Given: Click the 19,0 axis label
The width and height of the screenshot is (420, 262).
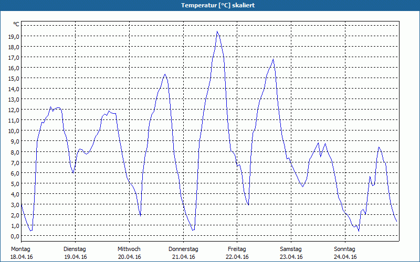Looking at the screenshot, I should pyautogui.click(x=14, y=36).
